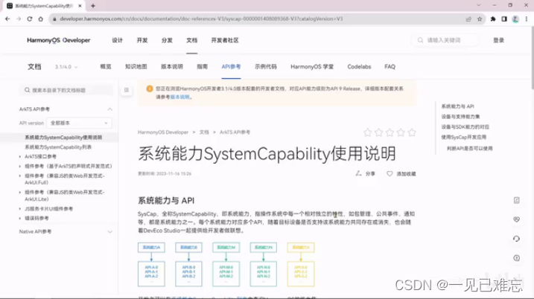Open the tab search chevron in title bar
The width and height of the screenshot is (534, 299).
pyautogui.click(x=478, y=5)
